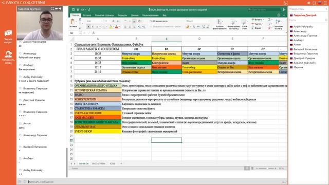The height and width of the screenshot is (185, 329).
Task: Click the Cut scissors icon
Action: tap(80, 20)
